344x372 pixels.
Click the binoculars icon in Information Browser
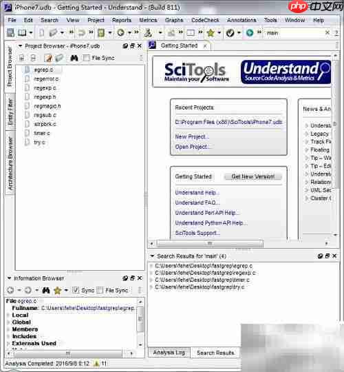click(x=46, y=290)
